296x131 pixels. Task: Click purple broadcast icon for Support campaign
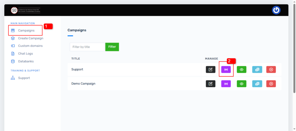click(226, 70)
